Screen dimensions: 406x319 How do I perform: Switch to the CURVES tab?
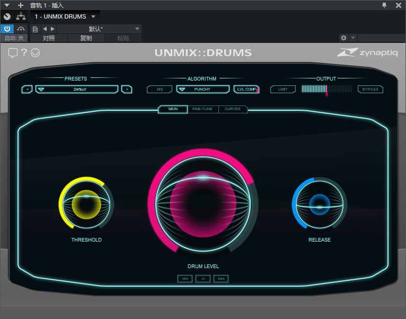pos(233,109)
